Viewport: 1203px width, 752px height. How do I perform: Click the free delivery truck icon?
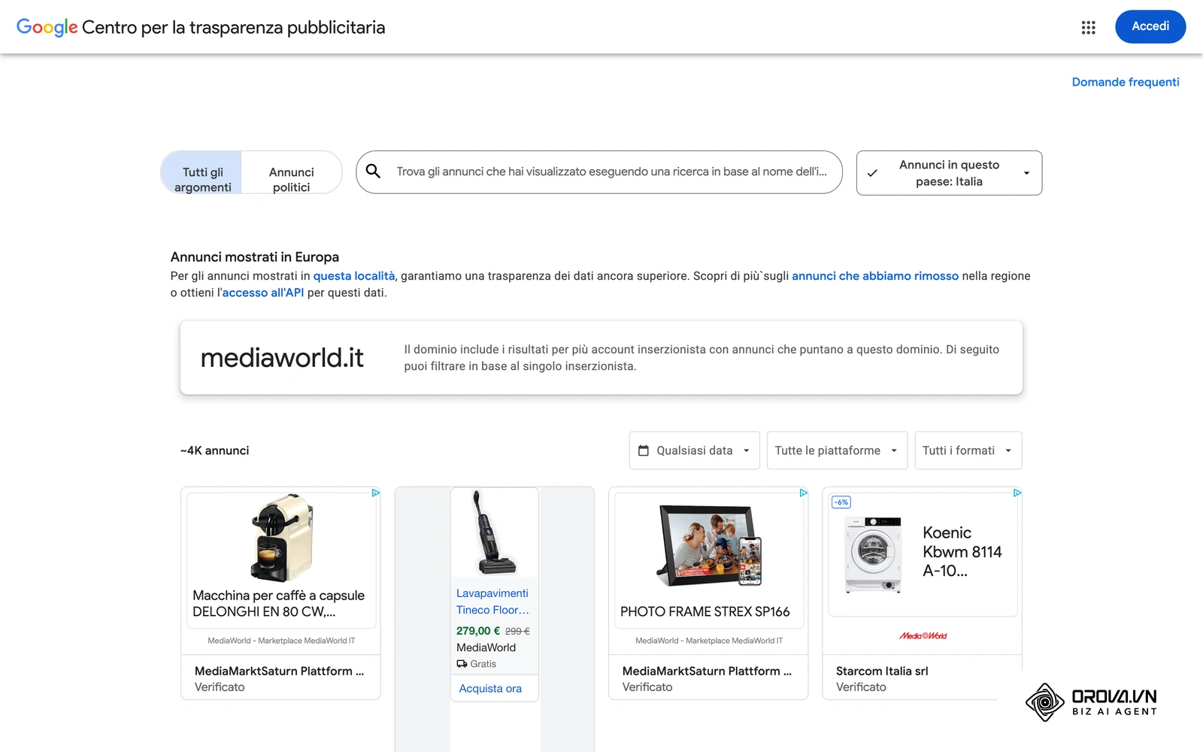pos(462,664)
